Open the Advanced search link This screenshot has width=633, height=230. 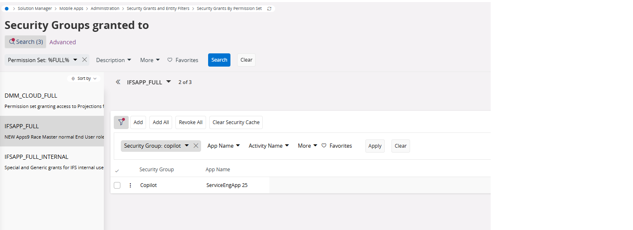click(x=62, y=42)
